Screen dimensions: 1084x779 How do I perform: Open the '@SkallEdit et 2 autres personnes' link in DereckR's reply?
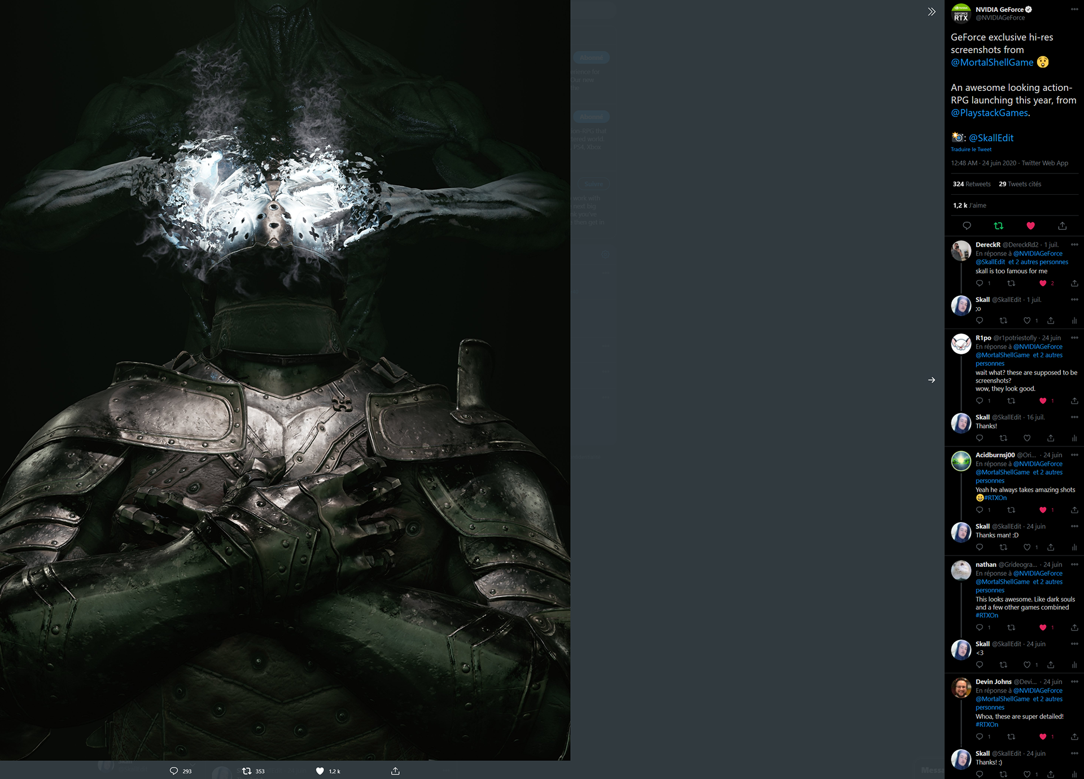coord(1022,262)
